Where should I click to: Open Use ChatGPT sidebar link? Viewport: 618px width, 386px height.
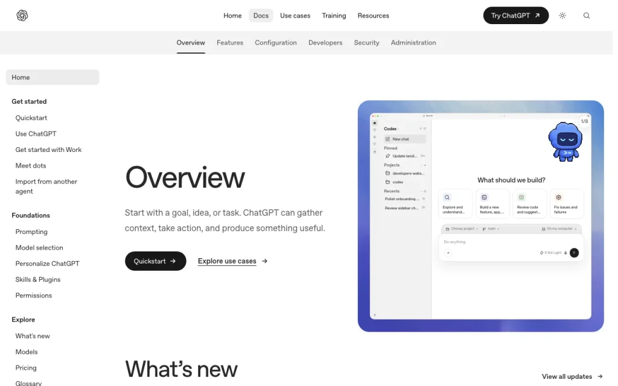[36, 134]
